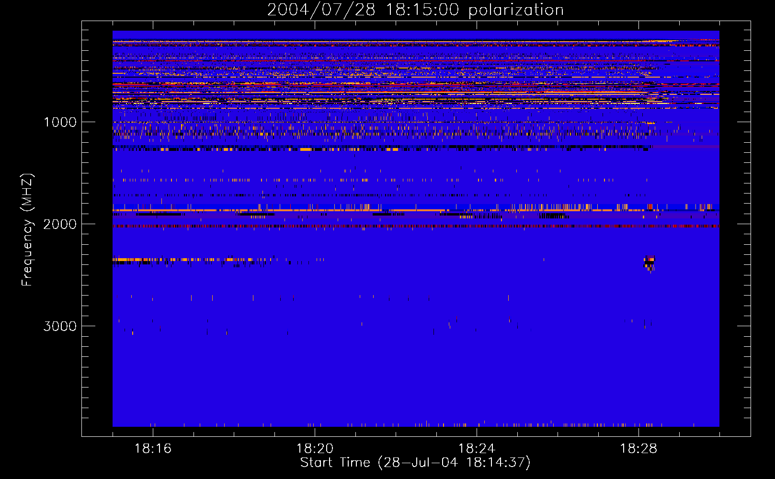This screenshot has width=775, height=479.
Task: Click the 'Frequency (MHZ)' axis label
Action: [x=27, y=230]
